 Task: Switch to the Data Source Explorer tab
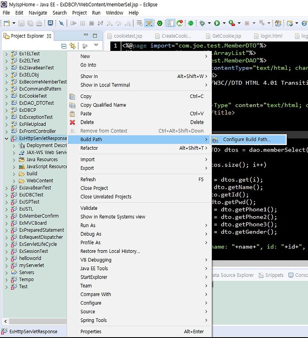233,275
